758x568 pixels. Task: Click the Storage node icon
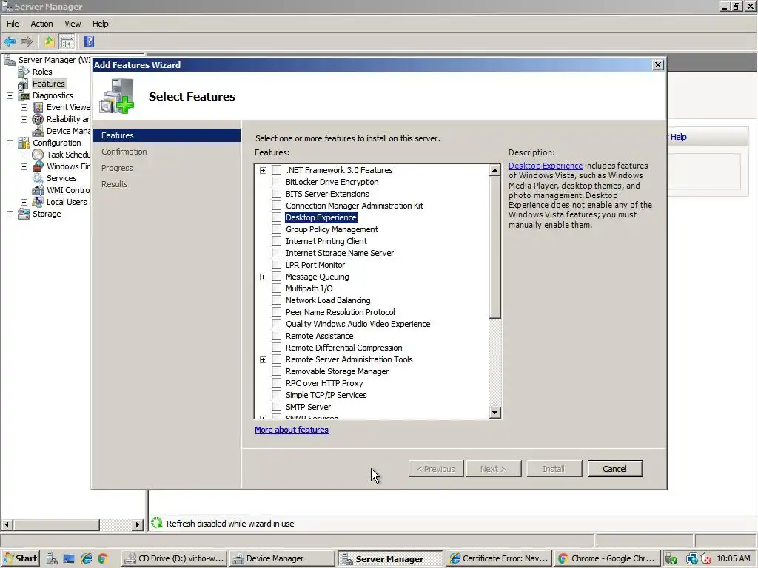point(24,214)
